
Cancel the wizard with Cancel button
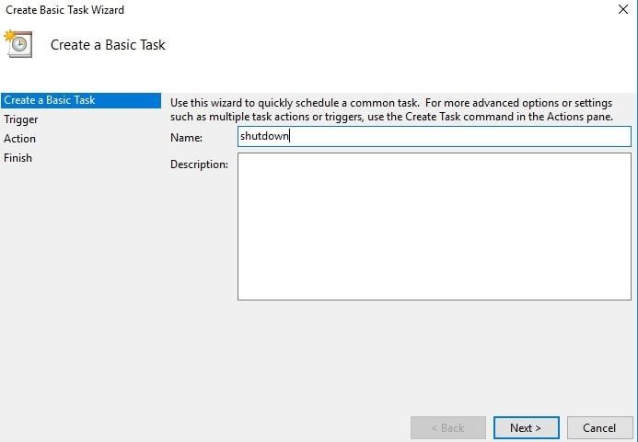[x=599, y=428]
